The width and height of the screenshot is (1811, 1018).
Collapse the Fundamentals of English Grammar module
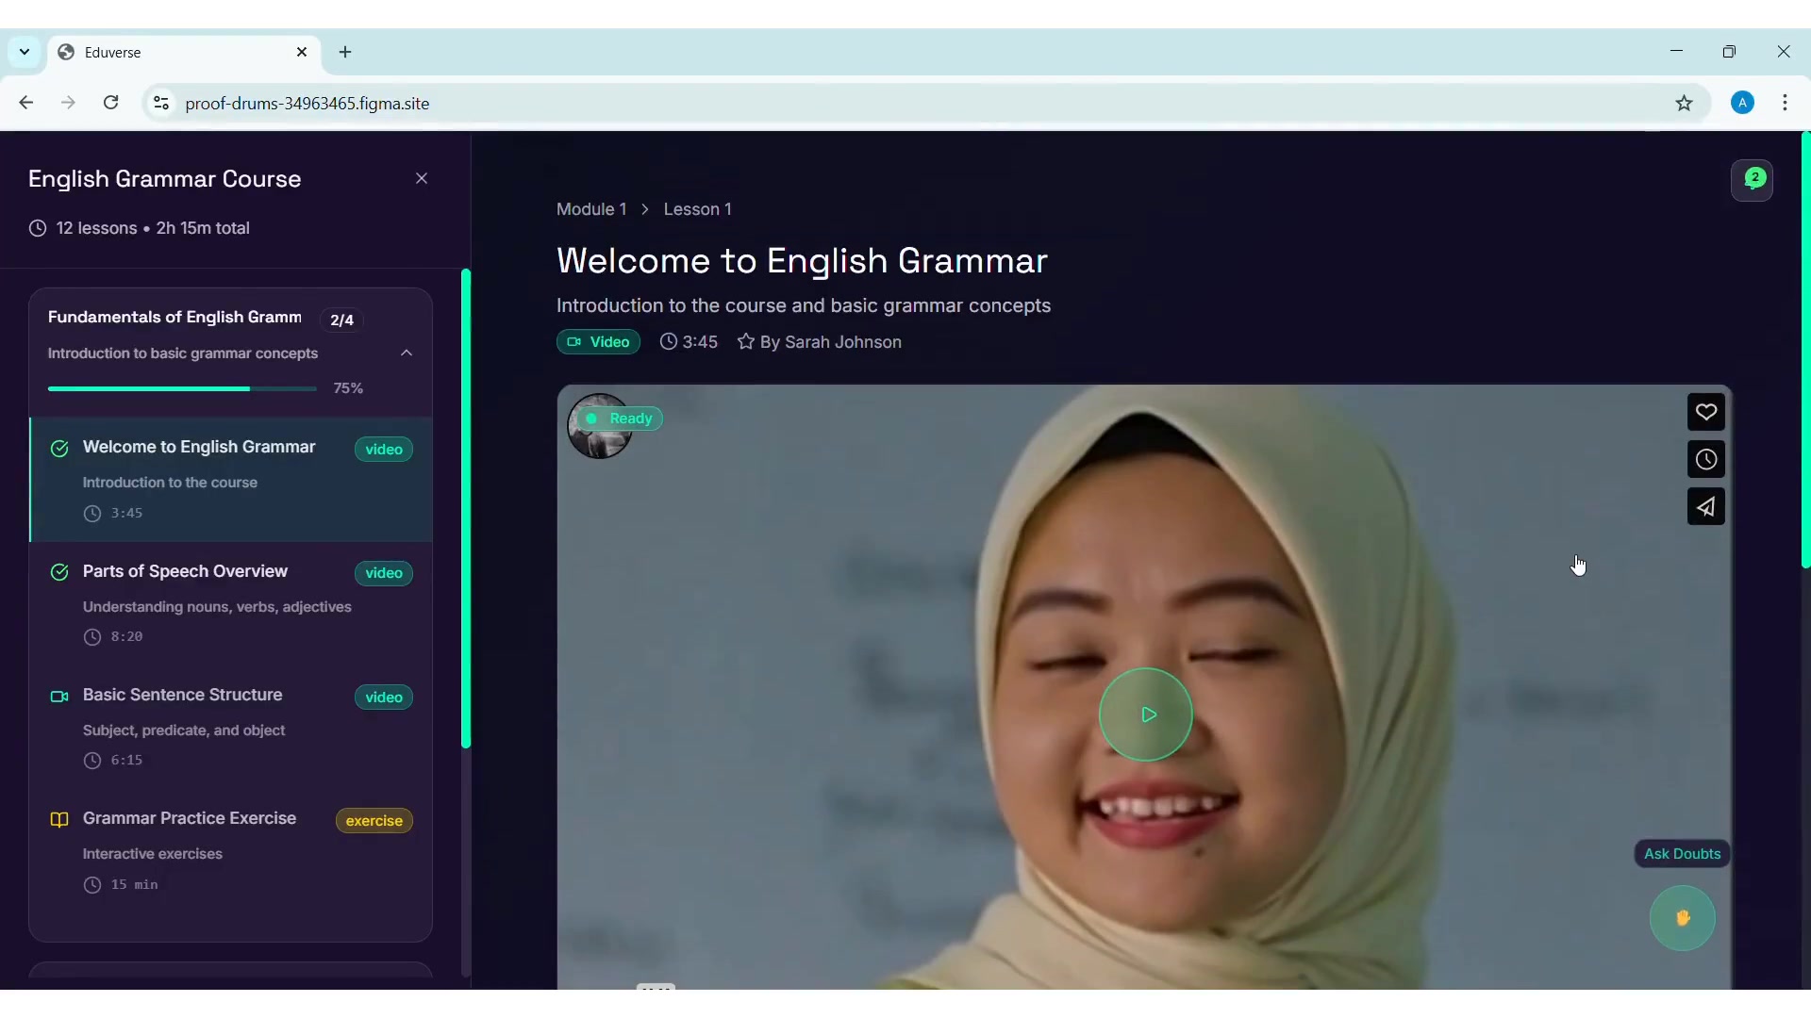pos(407,353)
